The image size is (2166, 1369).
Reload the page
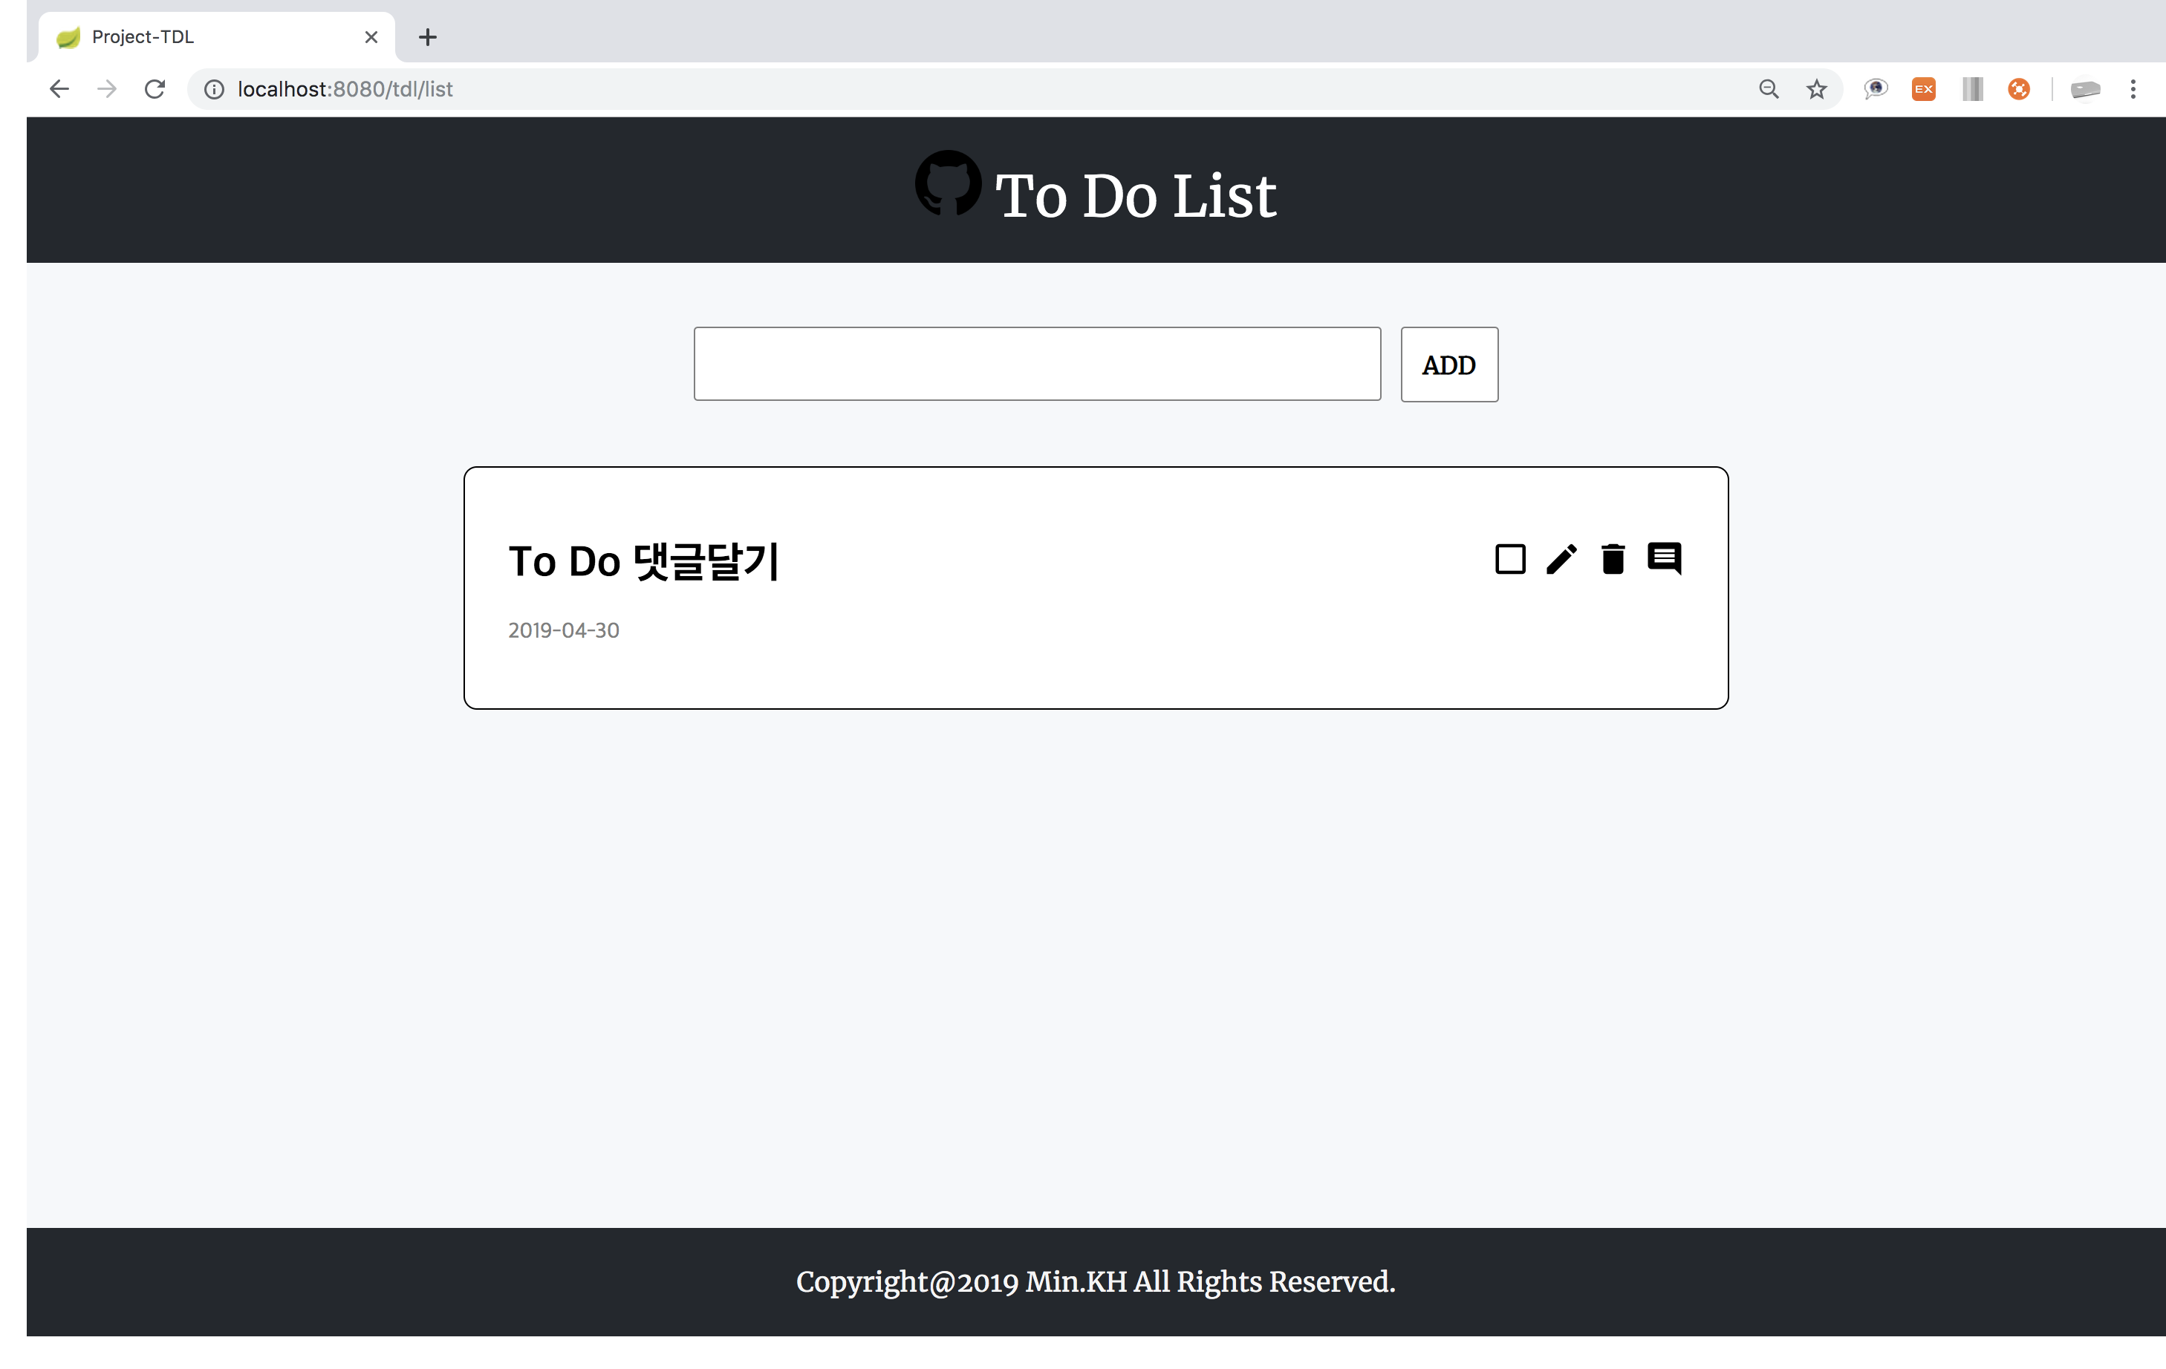point(155,89)
